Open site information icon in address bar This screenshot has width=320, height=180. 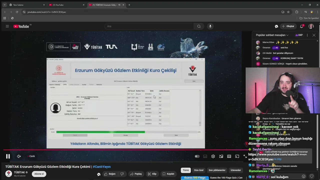coord(24,12)
